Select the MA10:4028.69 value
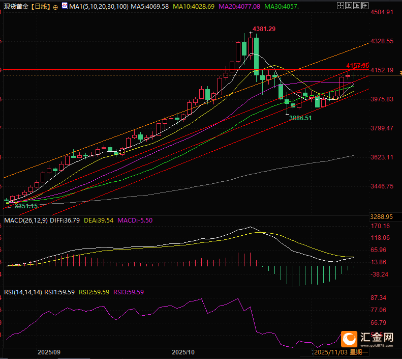Screen dimensions: 402x359 click(x=194, y=7)
